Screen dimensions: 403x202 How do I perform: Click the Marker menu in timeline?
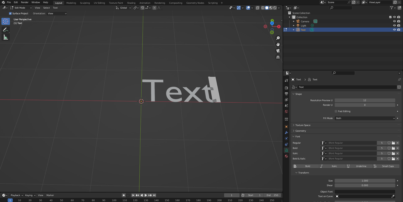coord(50,195)
